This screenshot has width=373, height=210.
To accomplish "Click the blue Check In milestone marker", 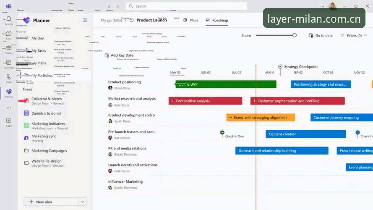I will [x=357, y=133].
